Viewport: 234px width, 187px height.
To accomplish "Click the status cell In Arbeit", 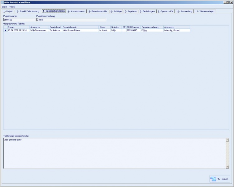I will pos(105,30).
